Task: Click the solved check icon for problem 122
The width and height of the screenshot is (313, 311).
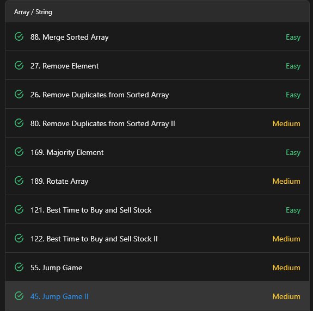Action: (19, 238)
